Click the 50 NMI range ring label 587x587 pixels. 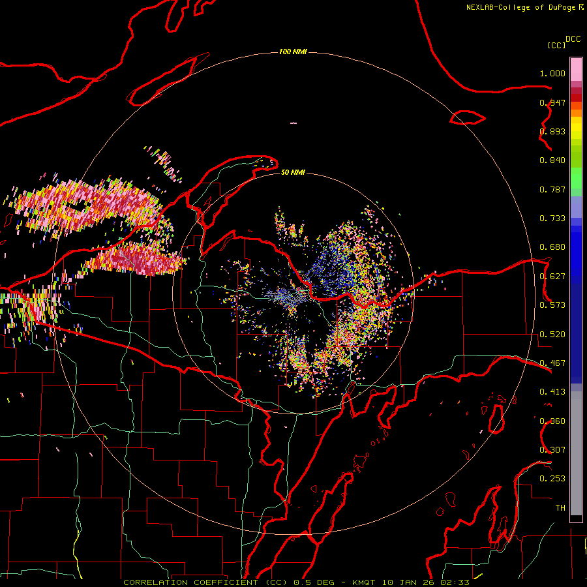[x=293, y=172]
